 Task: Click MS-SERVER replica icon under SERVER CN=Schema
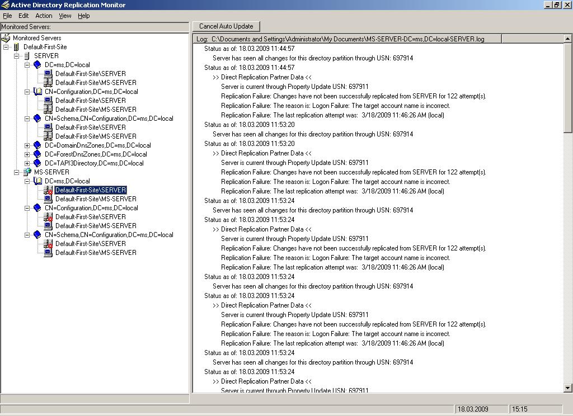tap(48, 136)
